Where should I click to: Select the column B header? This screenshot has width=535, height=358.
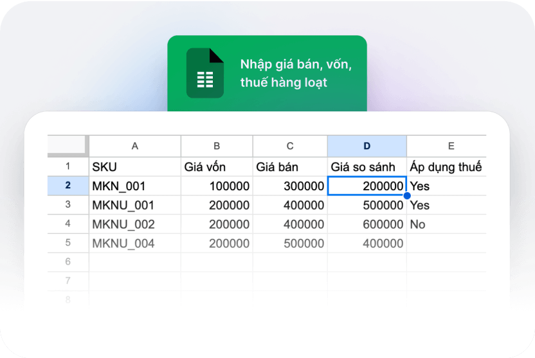pyautogui.click(x=217, y=147)
